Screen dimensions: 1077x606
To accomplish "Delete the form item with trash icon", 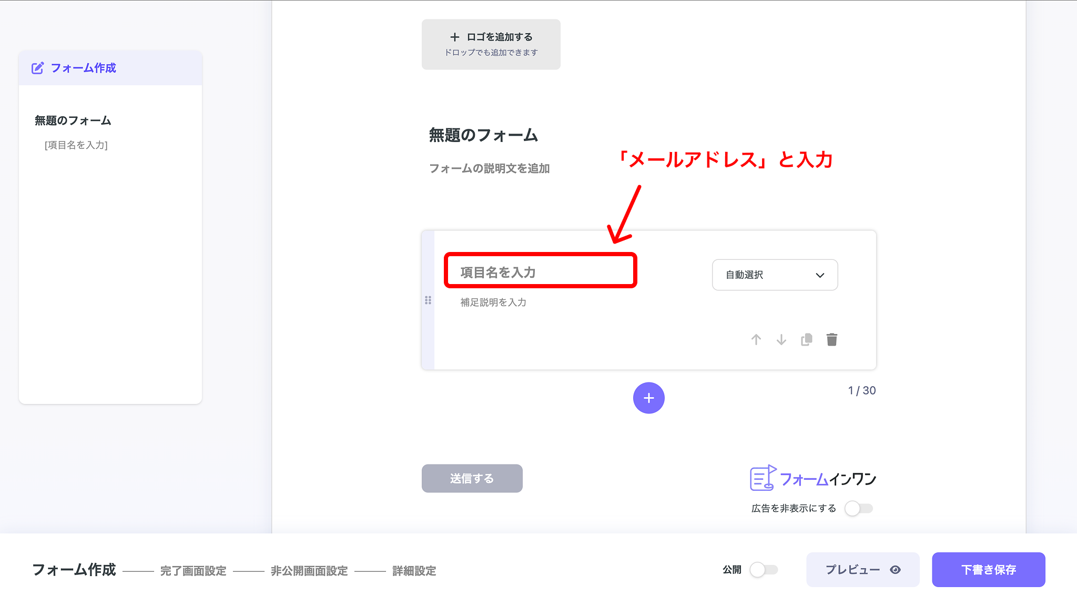I will 831,339.
